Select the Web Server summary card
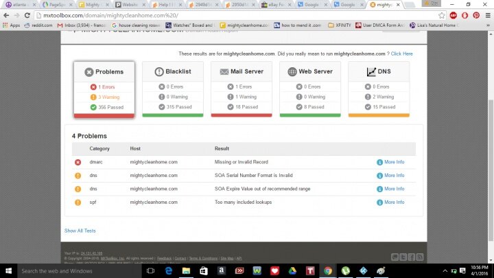Viewport: 494px width, 278px height. point(310,89)
